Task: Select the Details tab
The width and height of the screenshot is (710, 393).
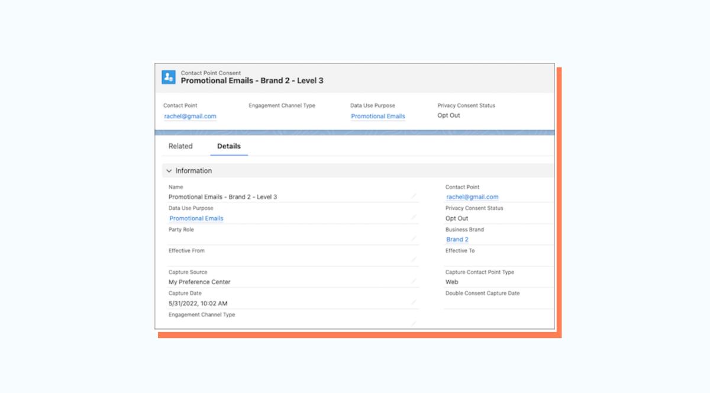Action: pos(229,146)
